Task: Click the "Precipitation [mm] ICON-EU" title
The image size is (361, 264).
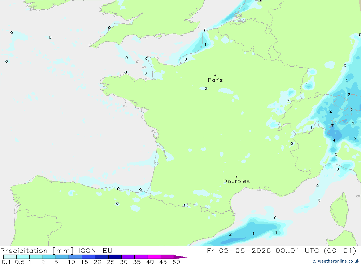Action: coord(56,250)
